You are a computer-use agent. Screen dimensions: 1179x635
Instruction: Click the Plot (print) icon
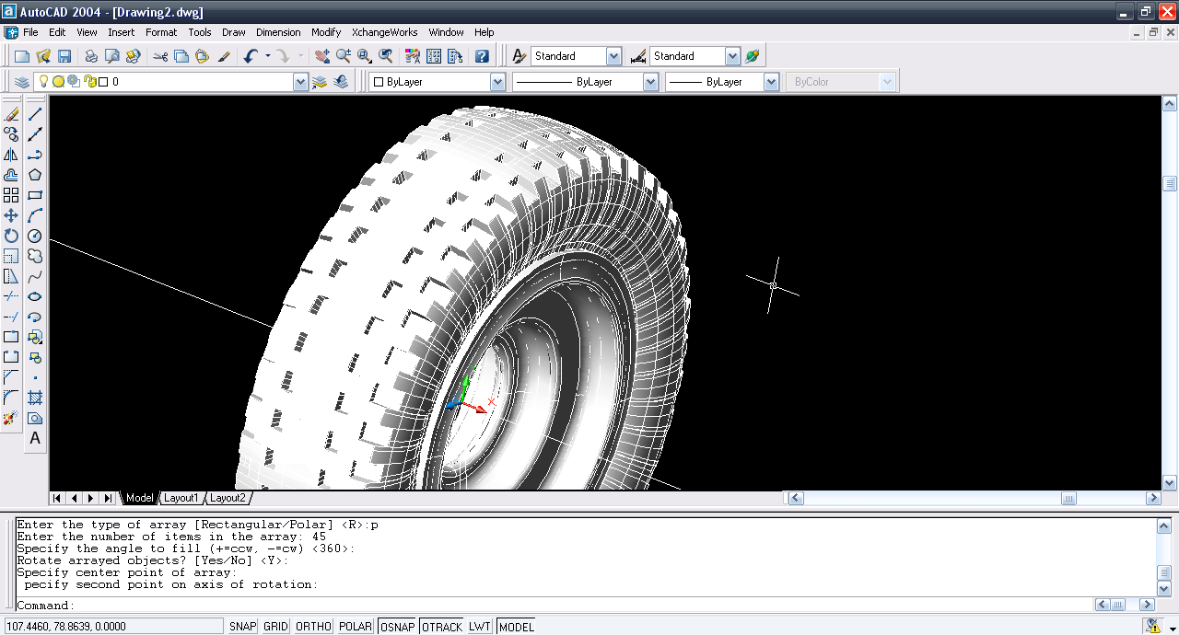(91, 56)
